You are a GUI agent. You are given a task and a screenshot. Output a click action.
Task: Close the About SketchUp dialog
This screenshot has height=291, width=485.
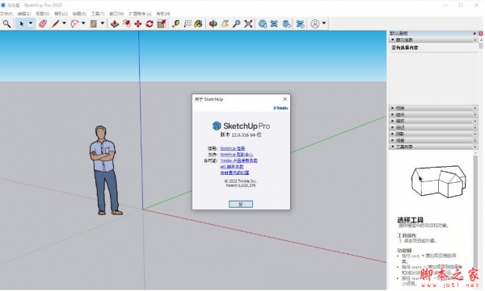pyautogui.click(x=285, y=99)
